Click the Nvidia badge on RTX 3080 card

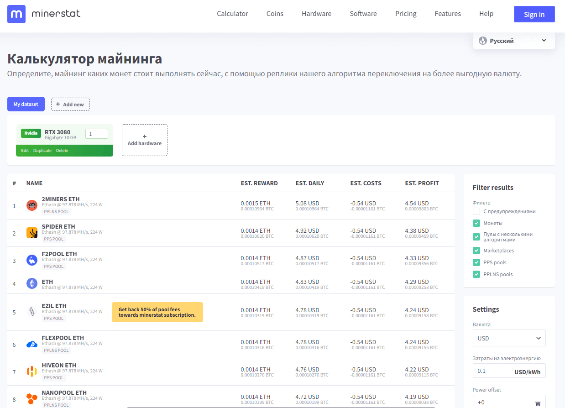(31, 133)
